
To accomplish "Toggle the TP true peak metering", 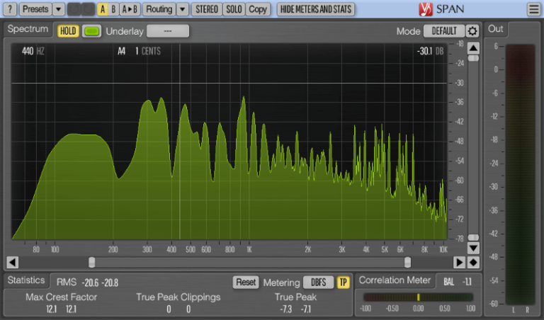I will 344,282.
